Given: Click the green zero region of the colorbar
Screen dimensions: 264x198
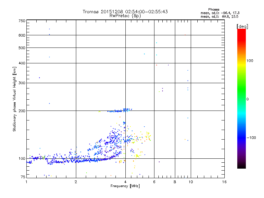Looking at the screenshot, I should coord(242,99).
